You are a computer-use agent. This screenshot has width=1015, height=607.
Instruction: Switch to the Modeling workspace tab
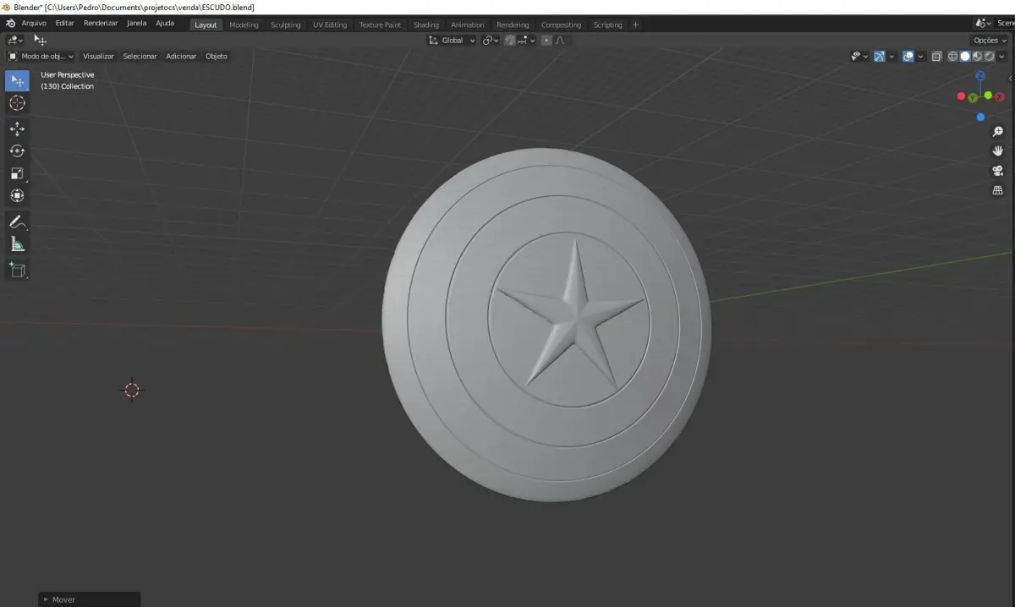pos(244,25)
